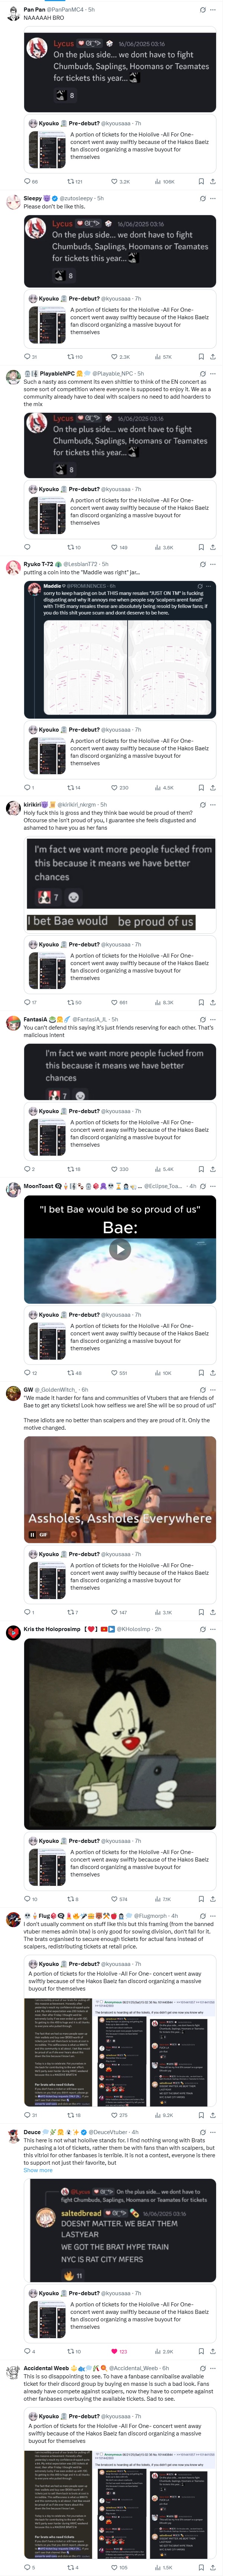The height and width of the screenshot is (2576, 225).
Task: Open view analytics on FantasiA's tweet
Action: [x=163, y=1169]
